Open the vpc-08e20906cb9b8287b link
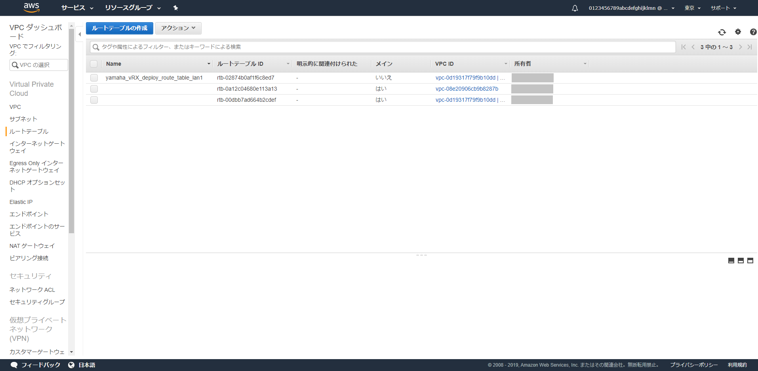This screenshot has height=371, width=758. pyautogui.click(x=467, y=89)
